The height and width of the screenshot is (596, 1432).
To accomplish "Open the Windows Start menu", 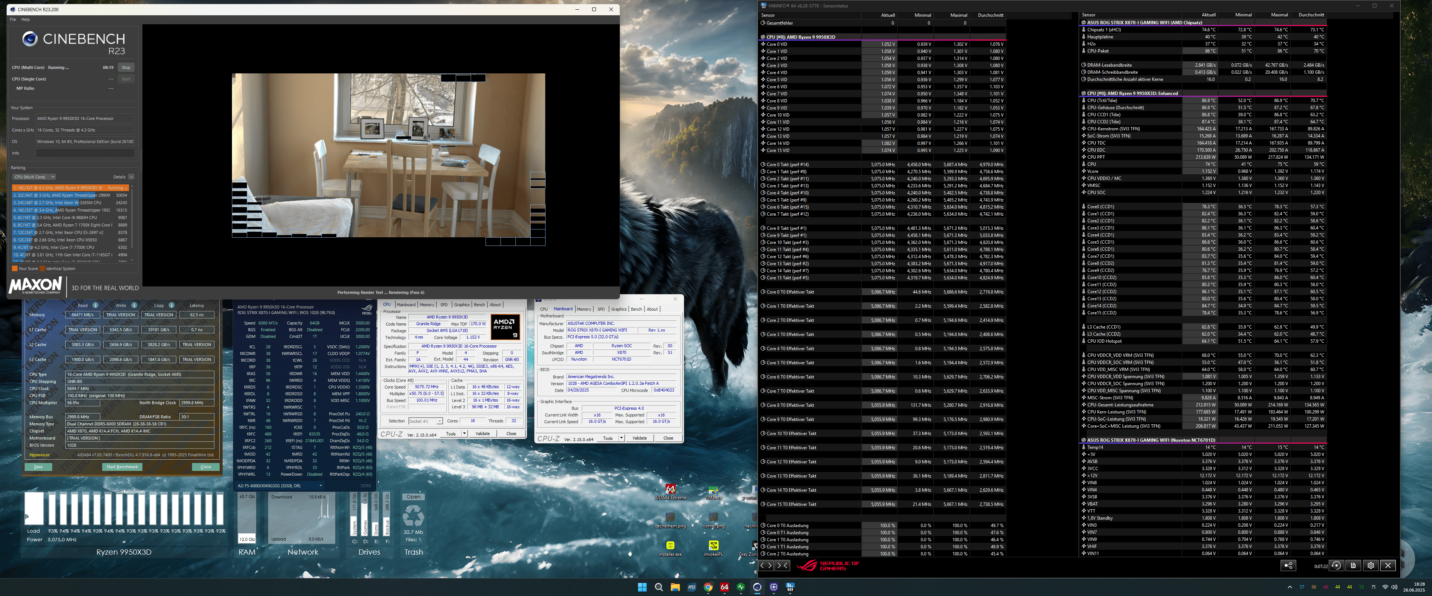I will (642, 587).
